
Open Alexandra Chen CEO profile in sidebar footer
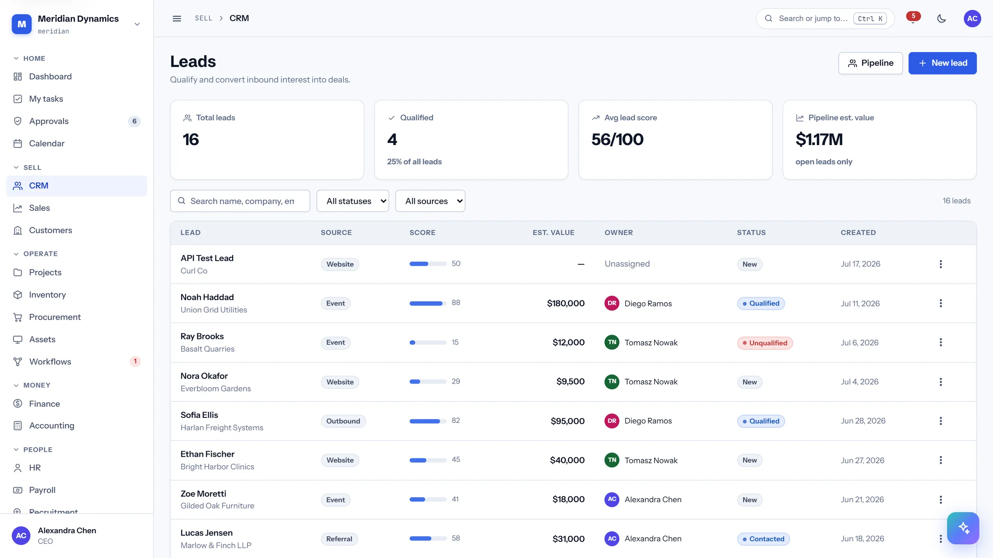point(77,536)
